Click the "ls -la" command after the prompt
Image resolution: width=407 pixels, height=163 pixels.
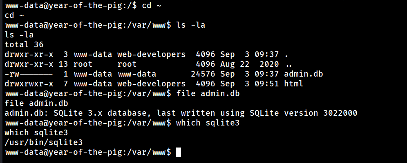(190, 25)
